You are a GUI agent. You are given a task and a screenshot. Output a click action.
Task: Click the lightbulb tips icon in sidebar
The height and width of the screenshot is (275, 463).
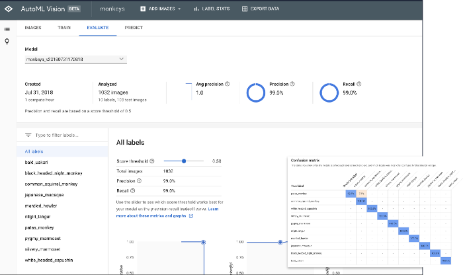(x=7, y=41)
